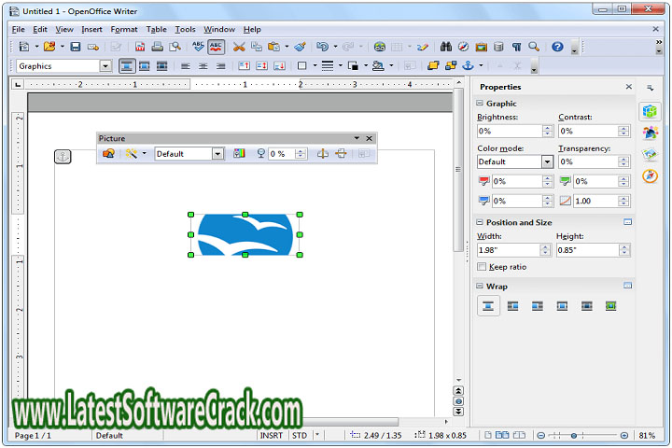Image resolution: width=672 pixels, height=448 pixels.
Task: Open the Color mode dropdown in Properties
Action: [x=547, y=161]
